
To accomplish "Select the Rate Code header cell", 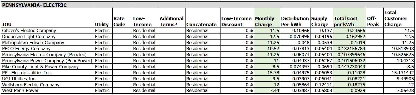I will pos(122,18).
